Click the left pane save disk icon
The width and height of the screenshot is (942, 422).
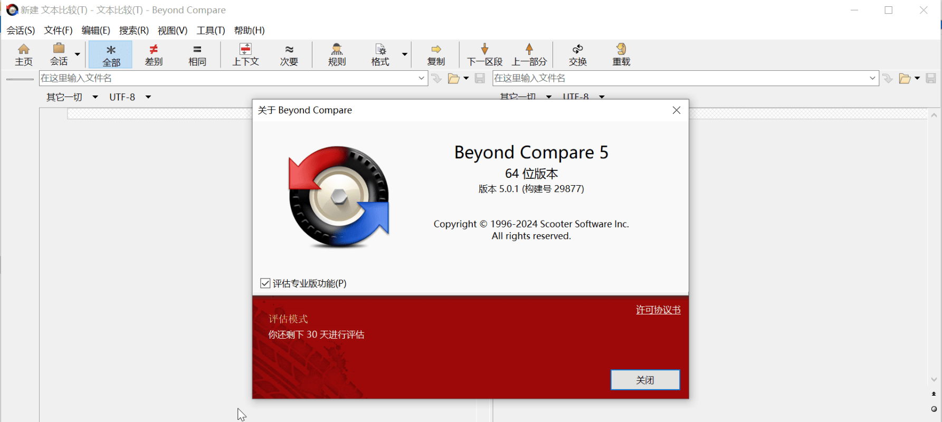[480, 79]
